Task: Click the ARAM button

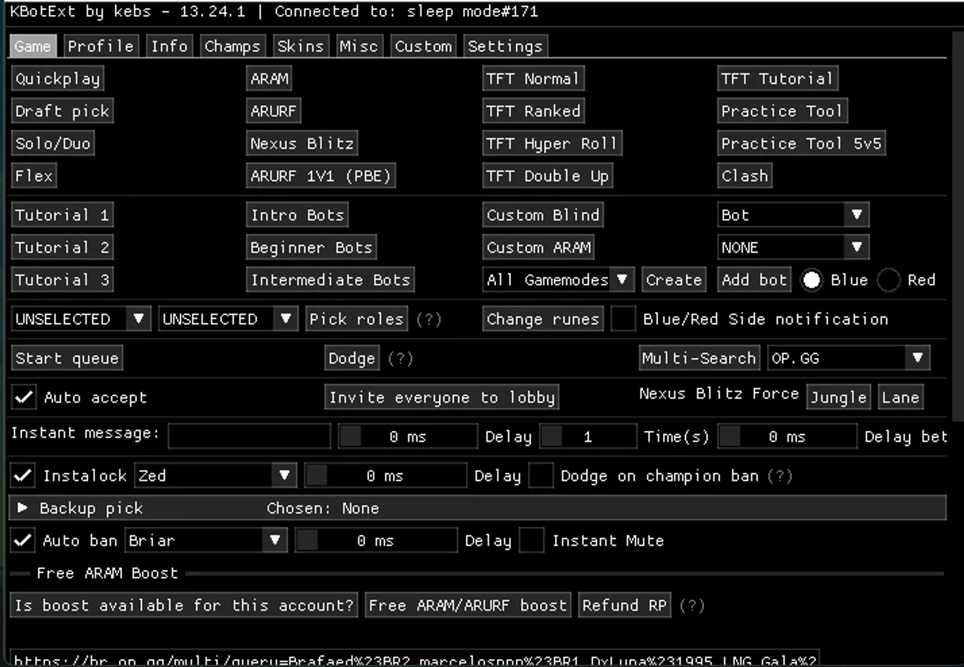Action: [x=269, y=79]
